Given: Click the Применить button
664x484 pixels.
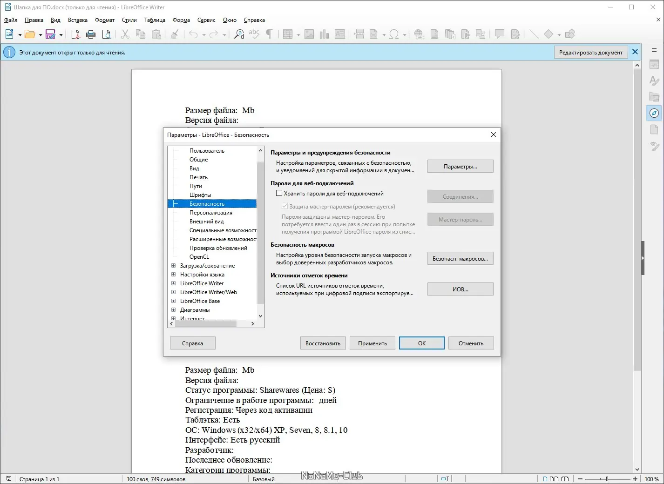Looking at the screenshot, I should 373,343.
